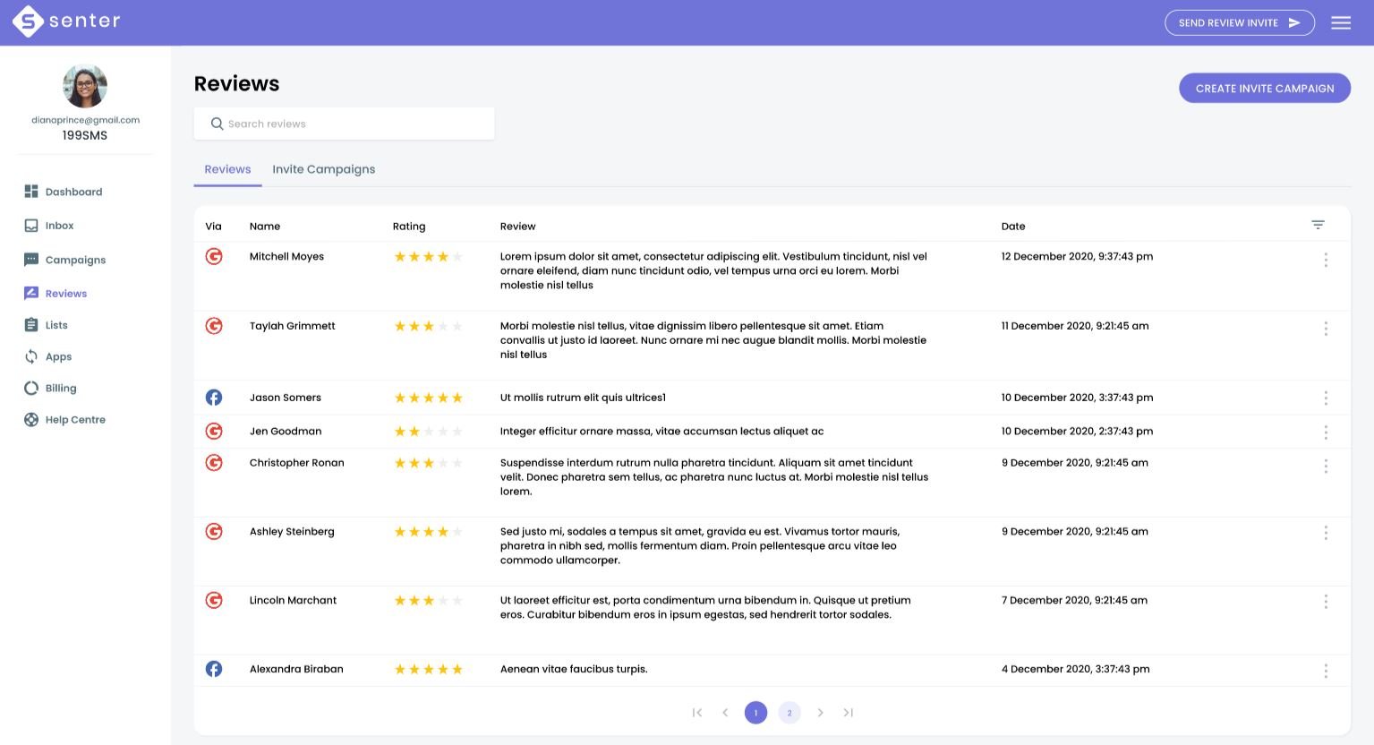Open options menu for Jen Goodman review
Screen dimensions: 1374x745
click(1326, 432)
